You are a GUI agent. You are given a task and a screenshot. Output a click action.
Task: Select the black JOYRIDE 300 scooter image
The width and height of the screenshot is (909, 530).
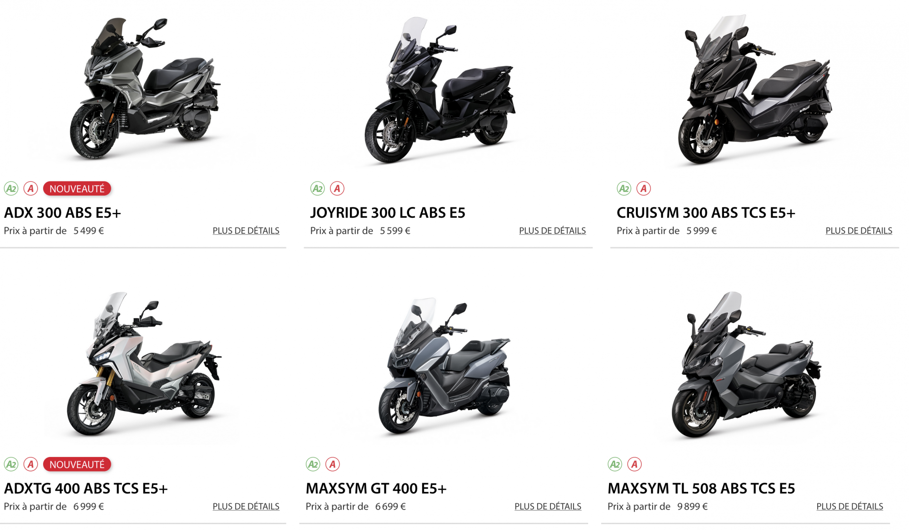440,90
